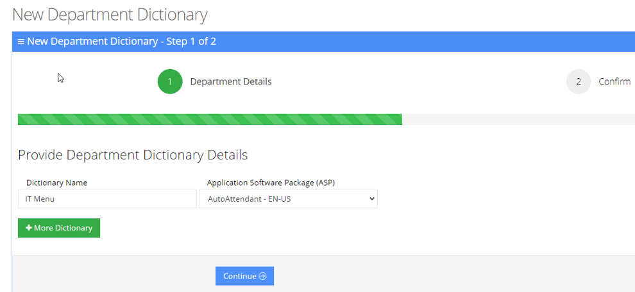This screenshot has height=292, width=635.
Task: Click the Provide Department Dictionary Details heading
Action: (x=133, y=155)
